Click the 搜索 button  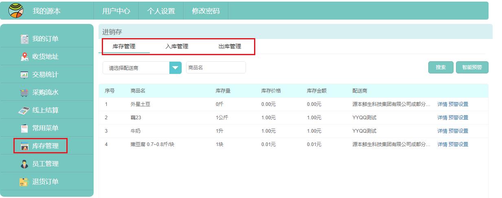[441, 67]
